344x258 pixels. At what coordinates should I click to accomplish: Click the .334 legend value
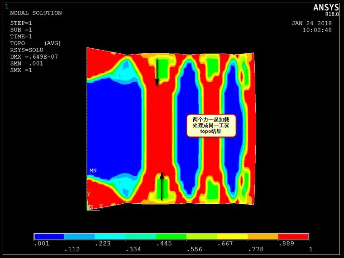(x=134, y=249)
